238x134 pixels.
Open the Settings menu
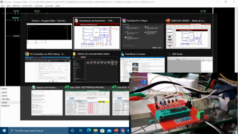tap(16, 6)
